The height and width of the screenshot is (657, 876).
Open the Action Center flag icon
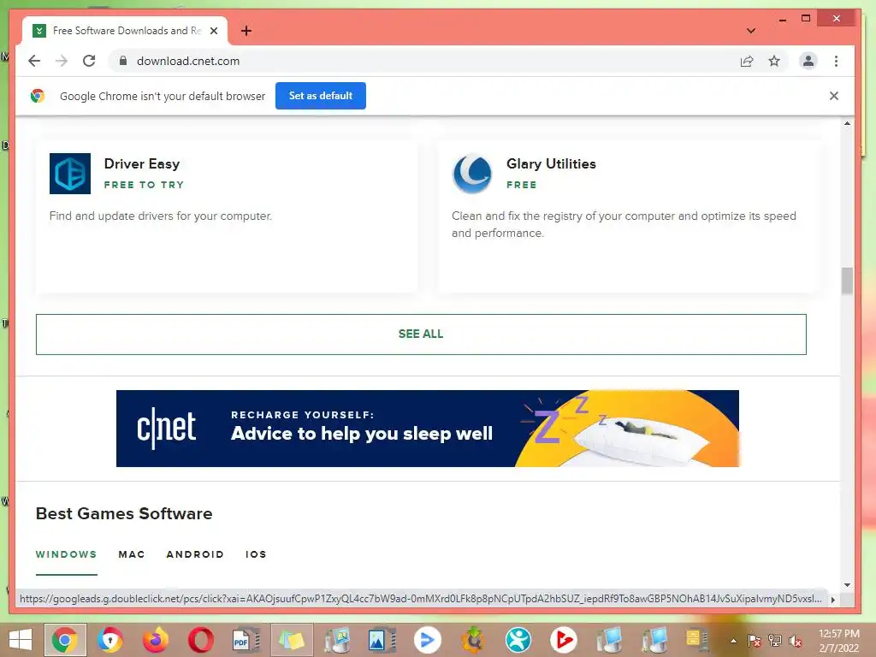tap(755, 641)
